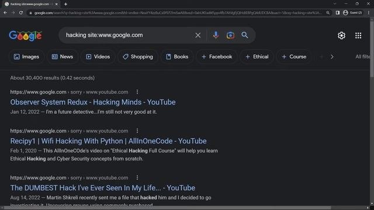
Task: Click the address bar URL
Action: (178, 13)
